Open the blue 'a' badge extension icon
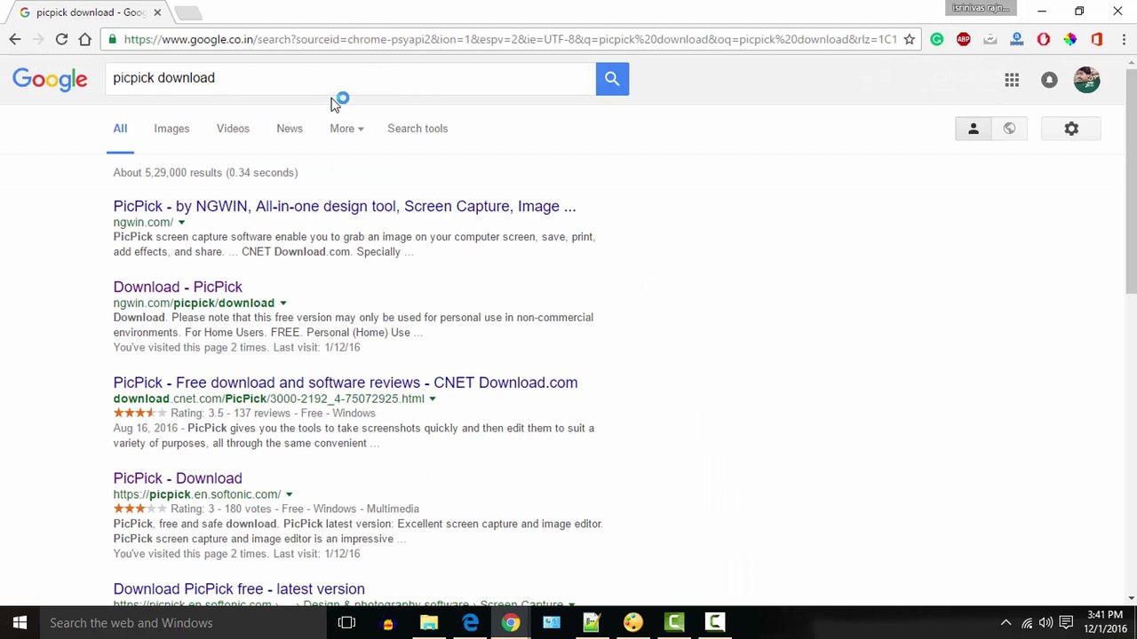Viewport: 1137px width, 639px height. (x=1017, y=39)
